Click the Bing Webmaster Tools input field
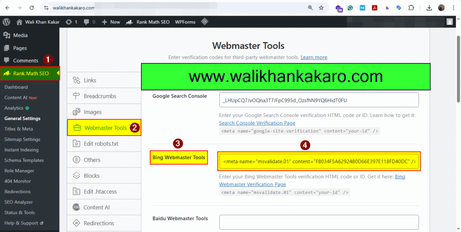The height and width of the screenshot is (232, 461). pos(319,161)
